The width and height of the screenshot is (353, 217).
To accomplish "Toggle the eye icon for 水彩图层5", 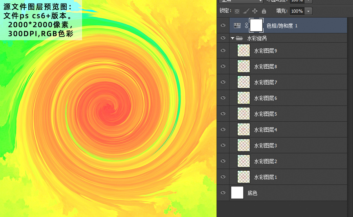I will 223,113.
